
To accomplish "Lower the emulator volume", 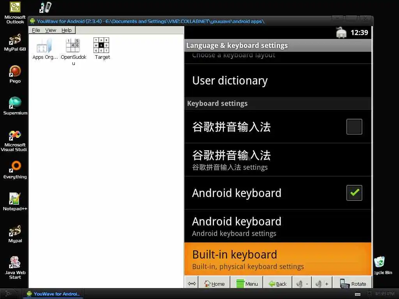I will (302, 283).
